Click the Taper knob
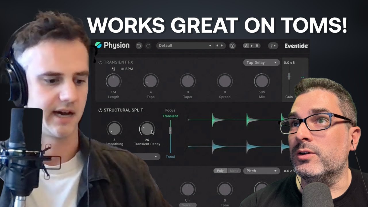Screen dimensions: 368x207 188,81
